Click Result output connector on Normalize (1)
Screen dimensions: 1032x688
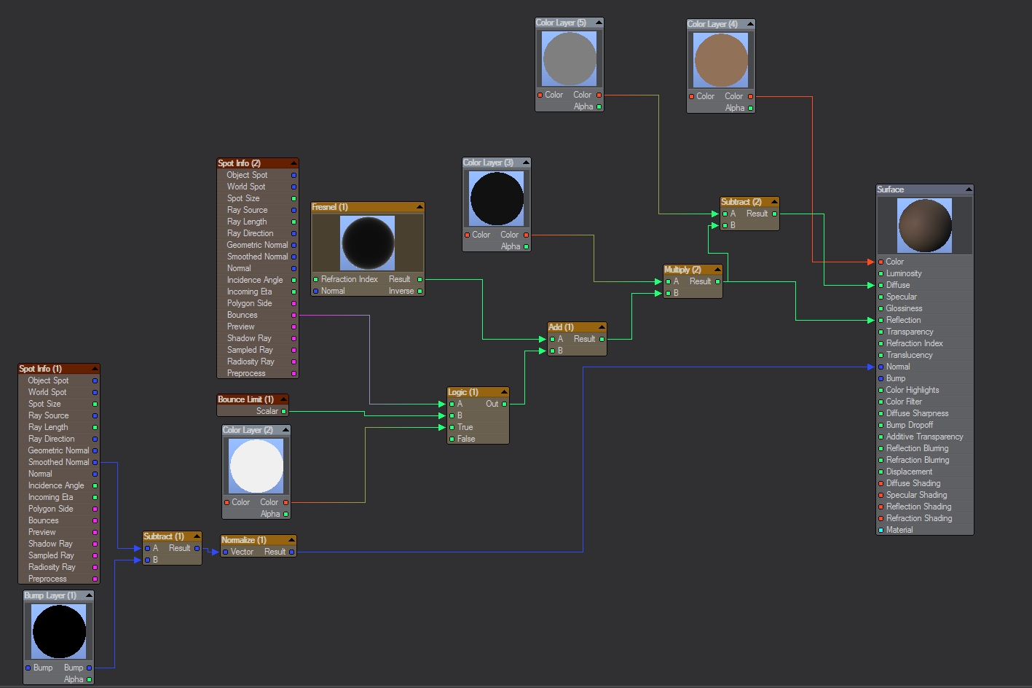click(x=291, y=552)
